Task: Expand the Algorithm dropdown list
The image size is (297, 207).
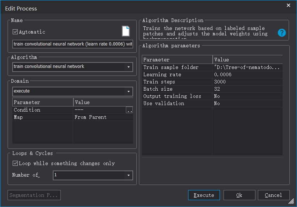Action: (x=128, y=67)
